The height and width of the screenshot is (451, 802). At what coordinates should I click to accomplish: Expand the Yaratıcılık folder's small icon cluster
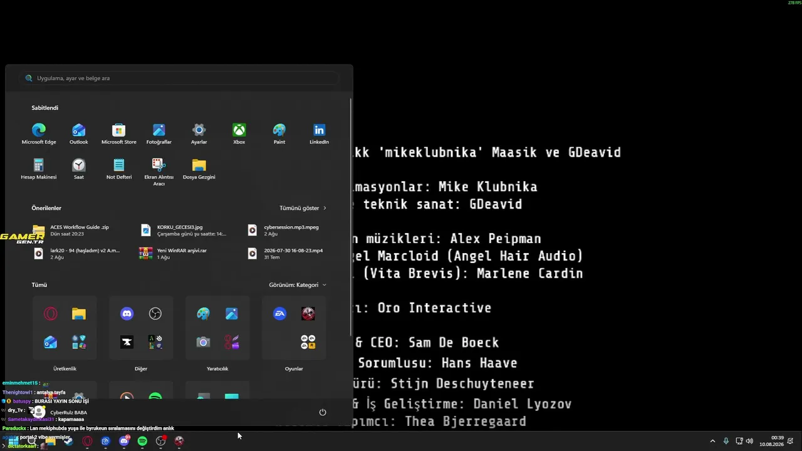[x=232, y=342]
